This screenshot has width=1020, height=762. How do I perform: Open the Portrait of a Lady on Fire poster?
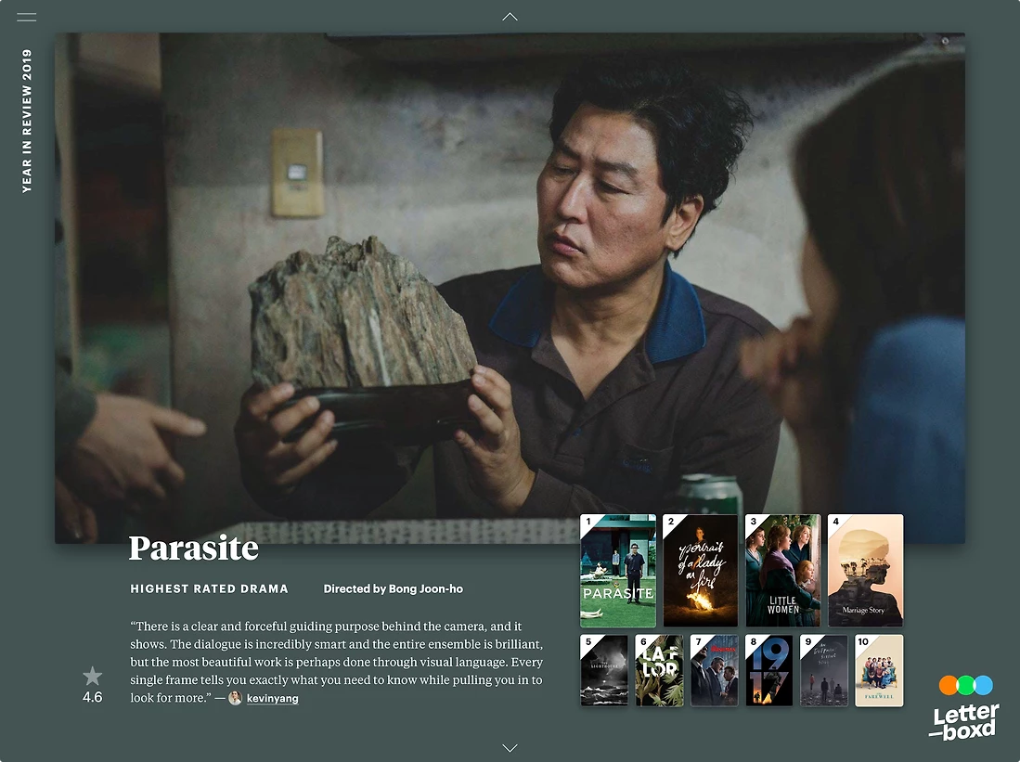tap(700, 571)
